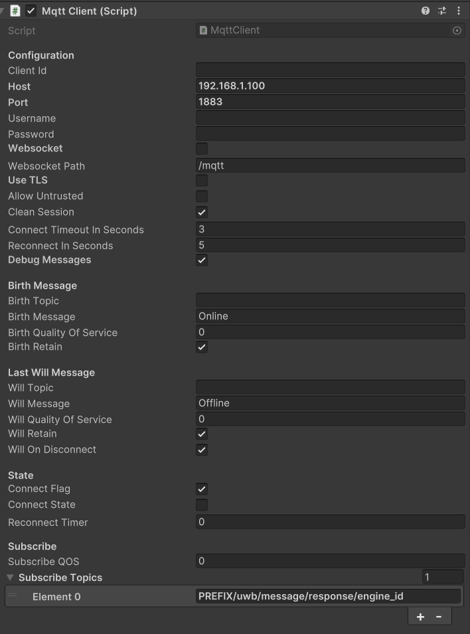The height and width of the screenshot is (634, 470).
Task: Open the component preset selector icon
Action: tap(442, 11)
